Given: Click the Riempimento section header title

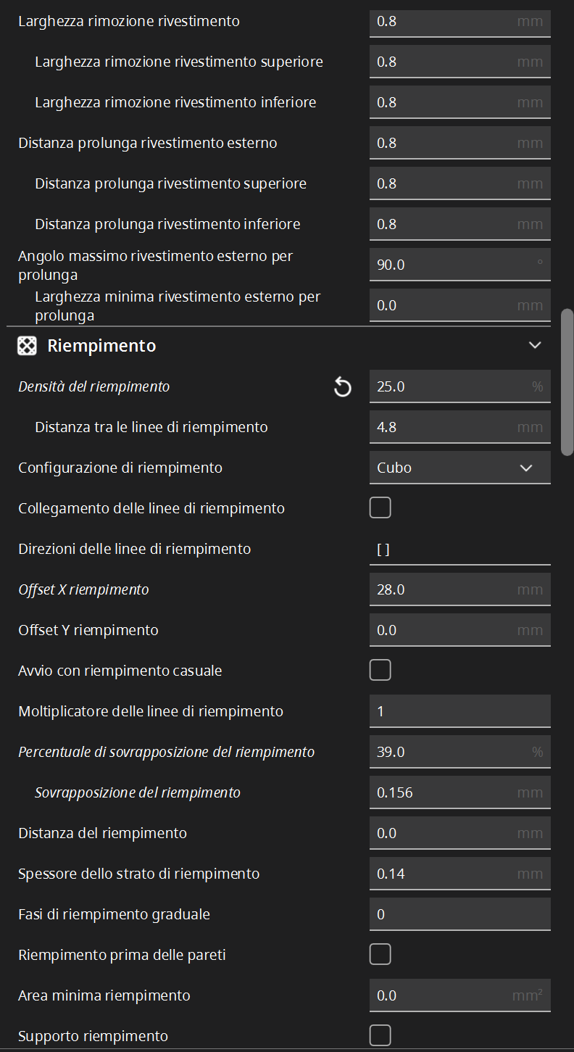Looking at the screenshot, I should click(101, 346).
